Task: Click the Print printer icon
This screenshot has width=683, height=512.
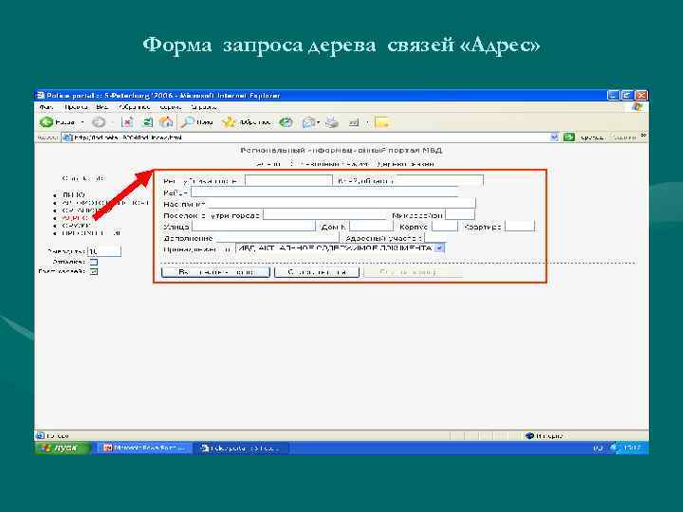Action: [x=332, y=122]
